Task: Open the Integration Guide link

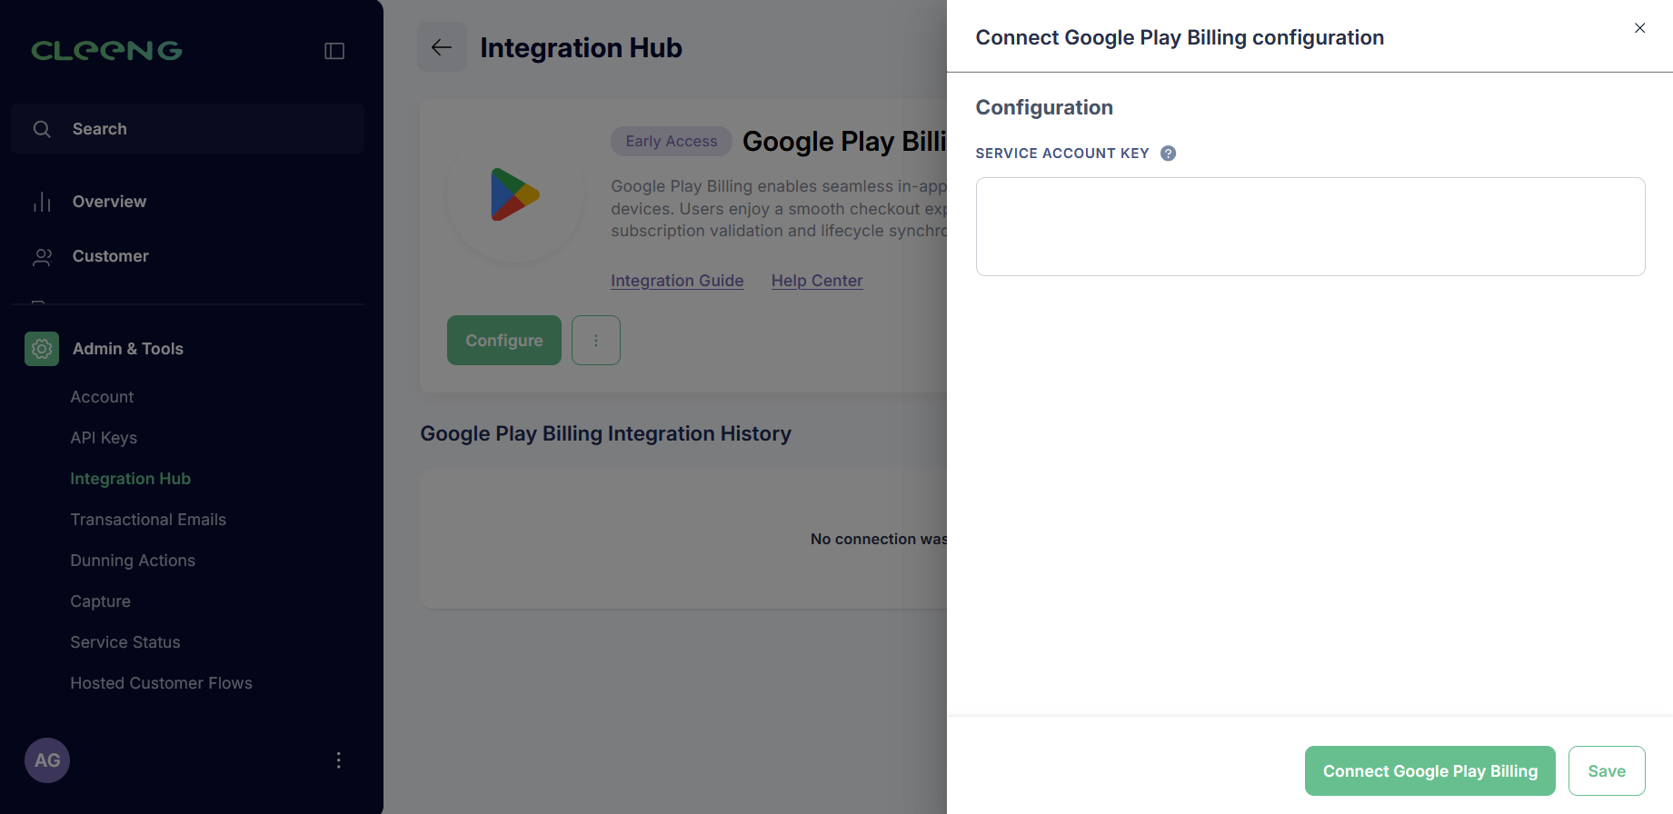Action: point(677,281)
